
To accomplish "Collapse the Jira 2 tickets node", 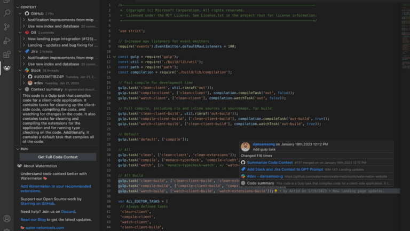I will tap(20, 51).
